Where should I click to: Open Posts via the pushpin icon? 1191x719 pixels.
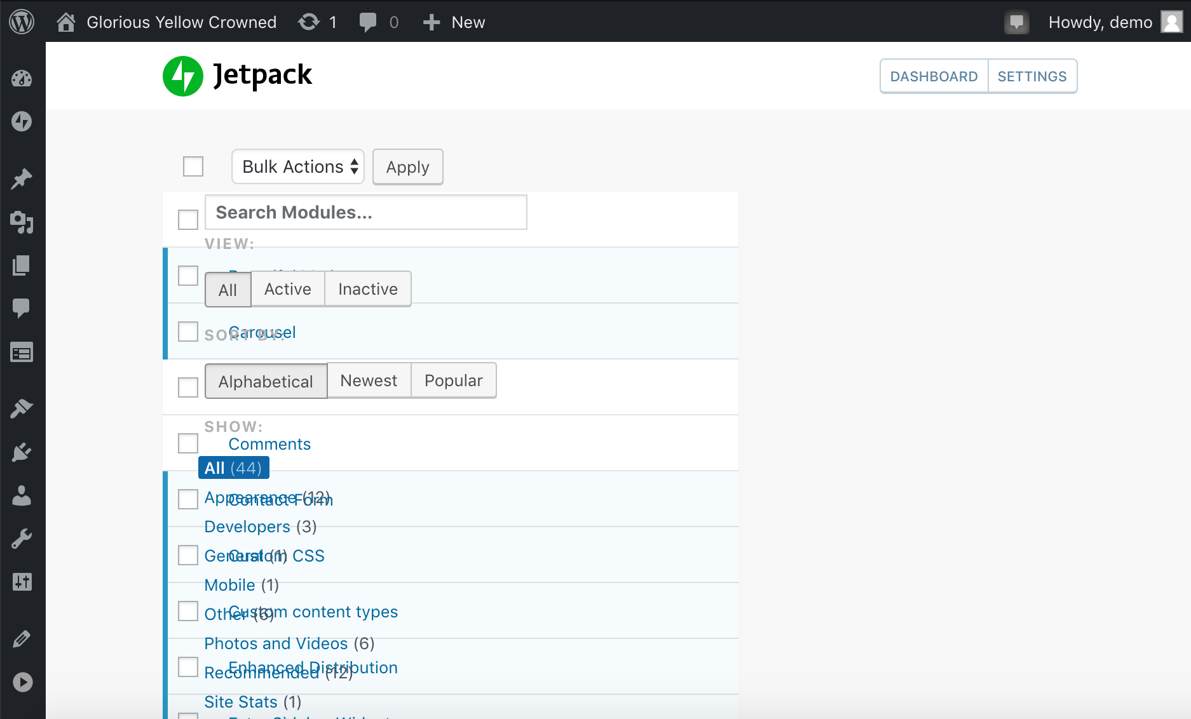pos(22,179)
